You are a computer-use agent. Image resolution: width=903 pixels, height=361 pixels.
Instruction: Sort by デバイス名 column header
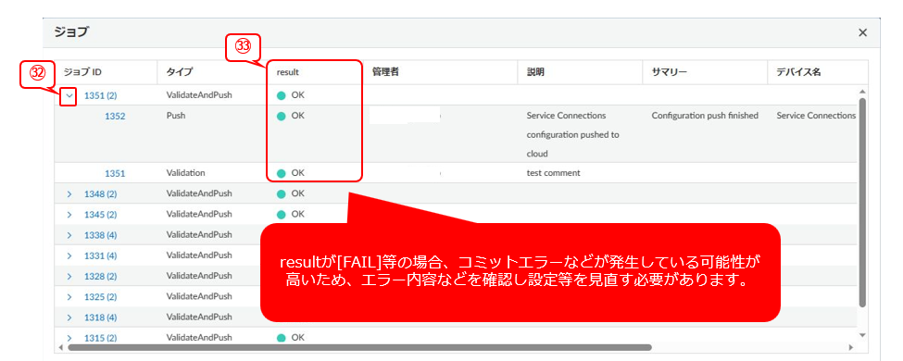click(798, 72)
